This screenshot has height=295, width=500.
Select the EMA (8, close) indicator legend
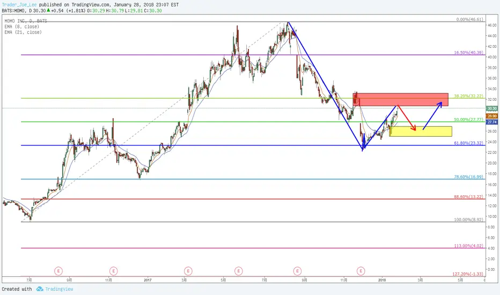[21, 26]
